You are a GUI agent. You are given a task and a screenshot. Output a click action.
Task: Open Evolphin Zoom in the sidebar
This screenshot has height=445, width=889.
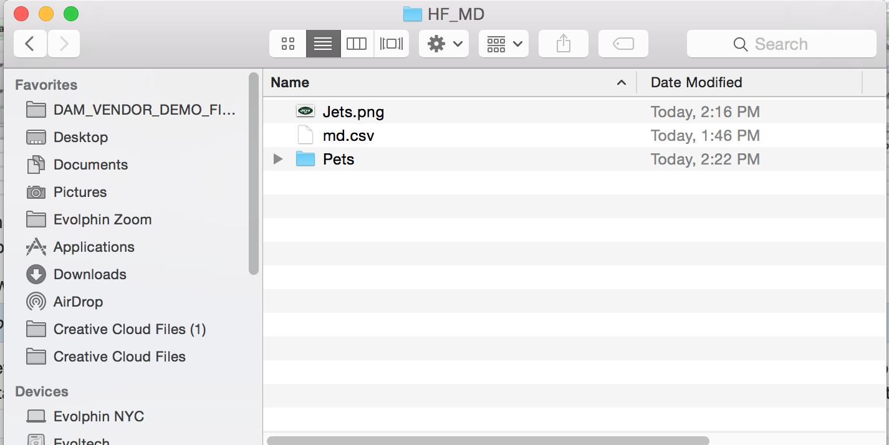coord(102,219)
